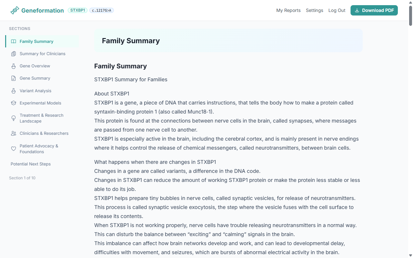Click the Summary for Clinicians clipboard icon
The width and height of the screenshot is (413, 258).
coord(14,54)
